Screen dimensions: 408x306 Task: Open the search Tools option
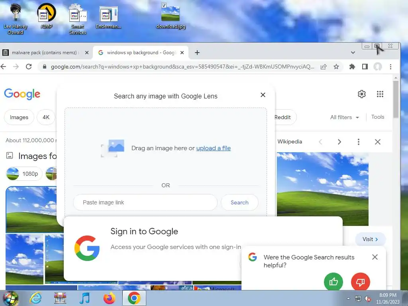tap(378, 117)
